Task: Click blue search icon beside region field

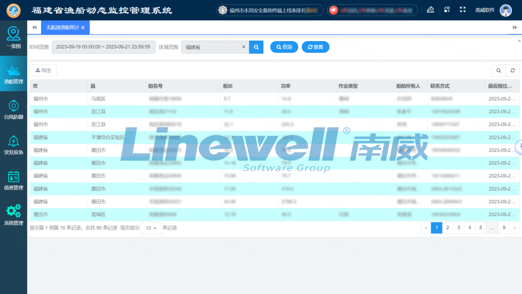Action: (256, 47)
